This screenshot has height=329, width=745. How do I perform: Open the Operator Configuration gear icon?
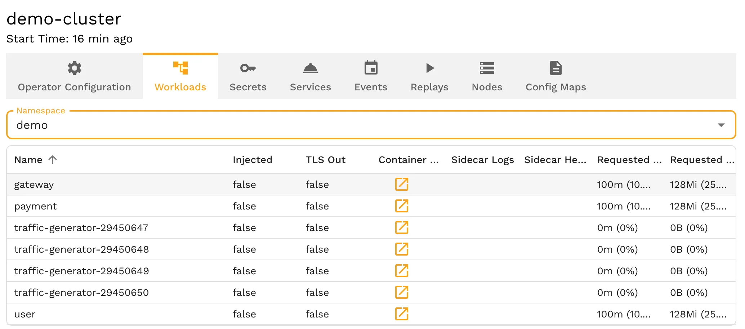[75, 68]
